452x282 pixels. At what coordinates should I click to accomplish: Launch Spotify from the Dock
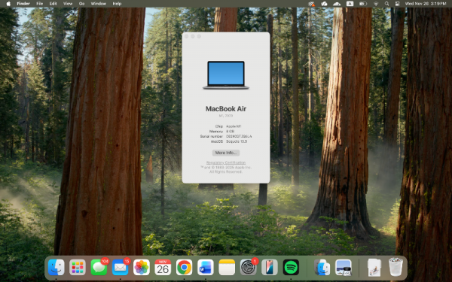coord(291,267)
